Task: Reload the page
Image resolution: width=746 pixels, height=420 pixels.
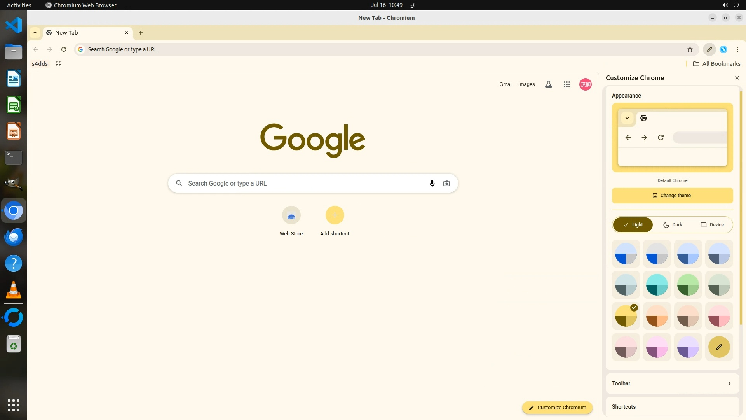Action: click(x=64, y=49)
